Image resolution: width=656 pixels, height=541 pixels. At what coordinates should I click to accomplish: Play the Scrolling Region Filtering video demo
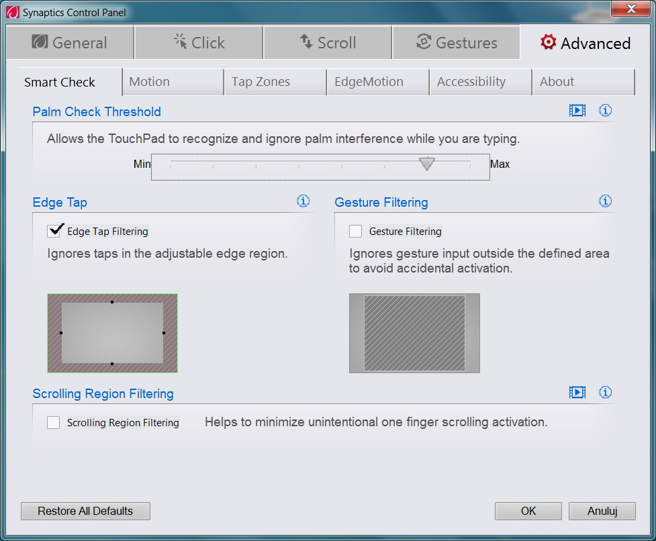tap(577, 393)
